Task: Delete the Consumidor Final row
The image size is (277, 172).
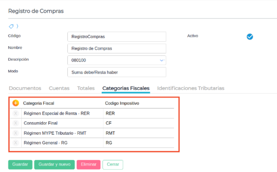Action: [15, 123]
